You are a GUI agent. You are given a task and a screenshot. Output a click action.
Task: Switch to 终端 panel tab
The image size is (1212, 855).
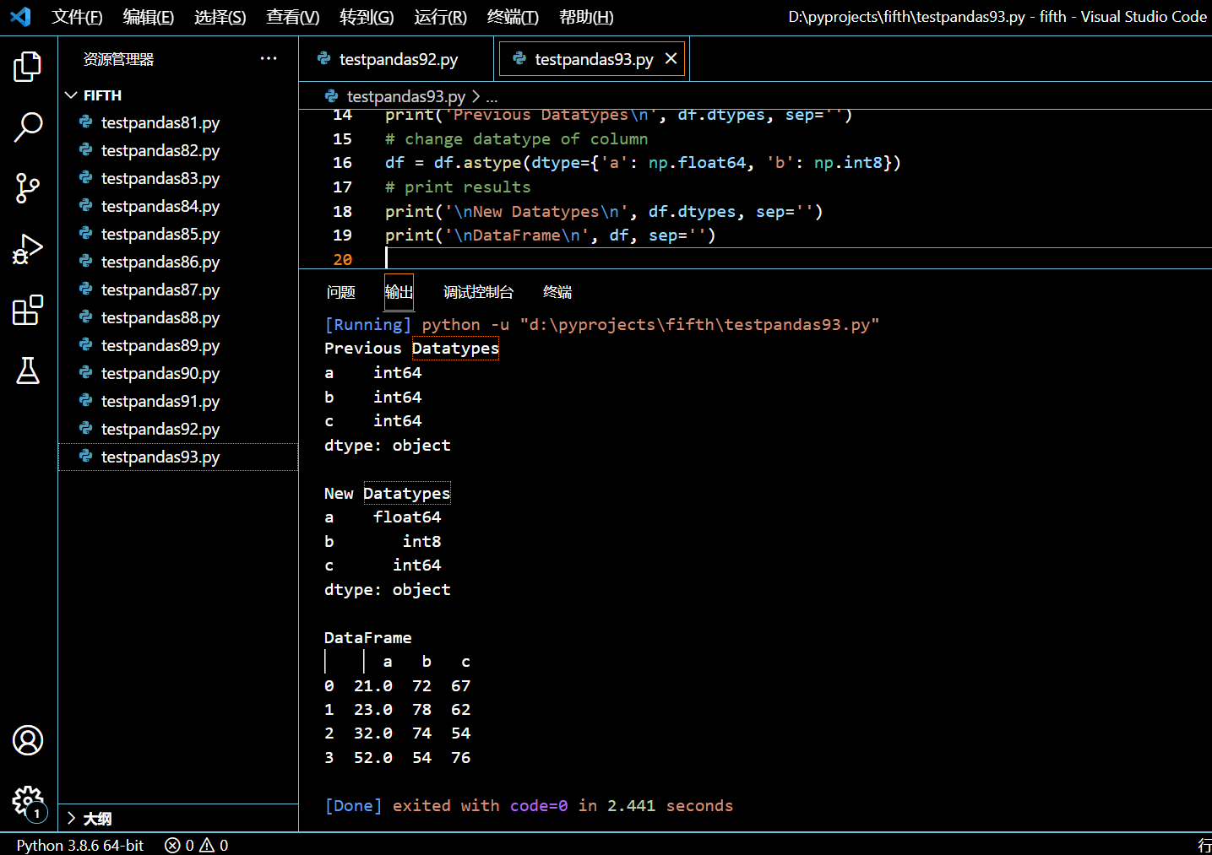pyautogui.click(x=557, y=292)
